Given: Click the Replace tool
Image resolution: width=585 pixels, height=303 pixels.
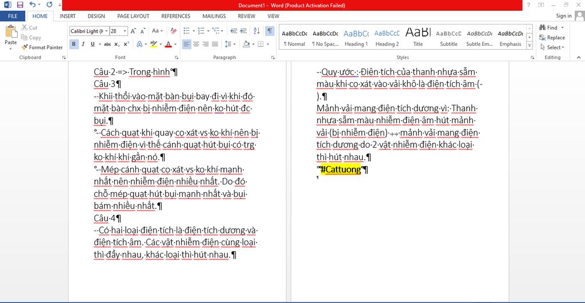Looking at the screenshot, I should [552, 37].
